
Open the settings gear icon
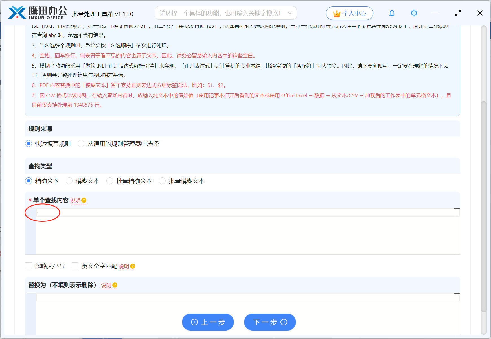point(414,13)
